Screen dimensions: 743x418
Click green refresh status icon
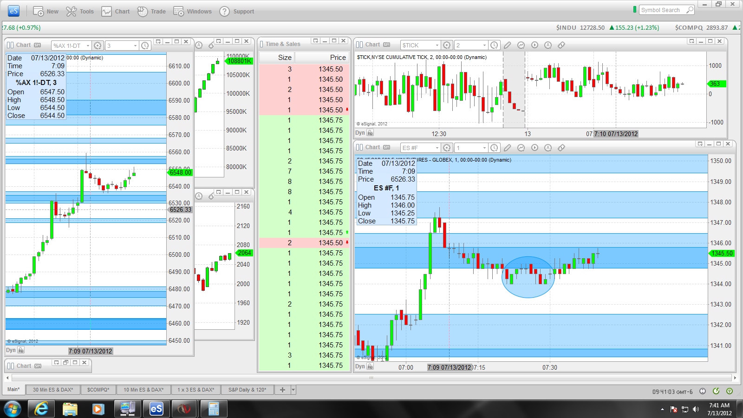[x=716, y=391]
